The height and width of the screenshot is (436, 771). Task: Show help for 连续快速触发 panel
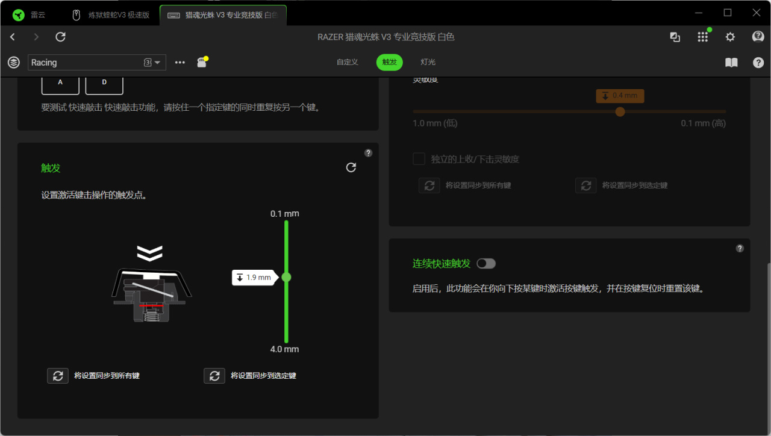[x=740, y=248]
